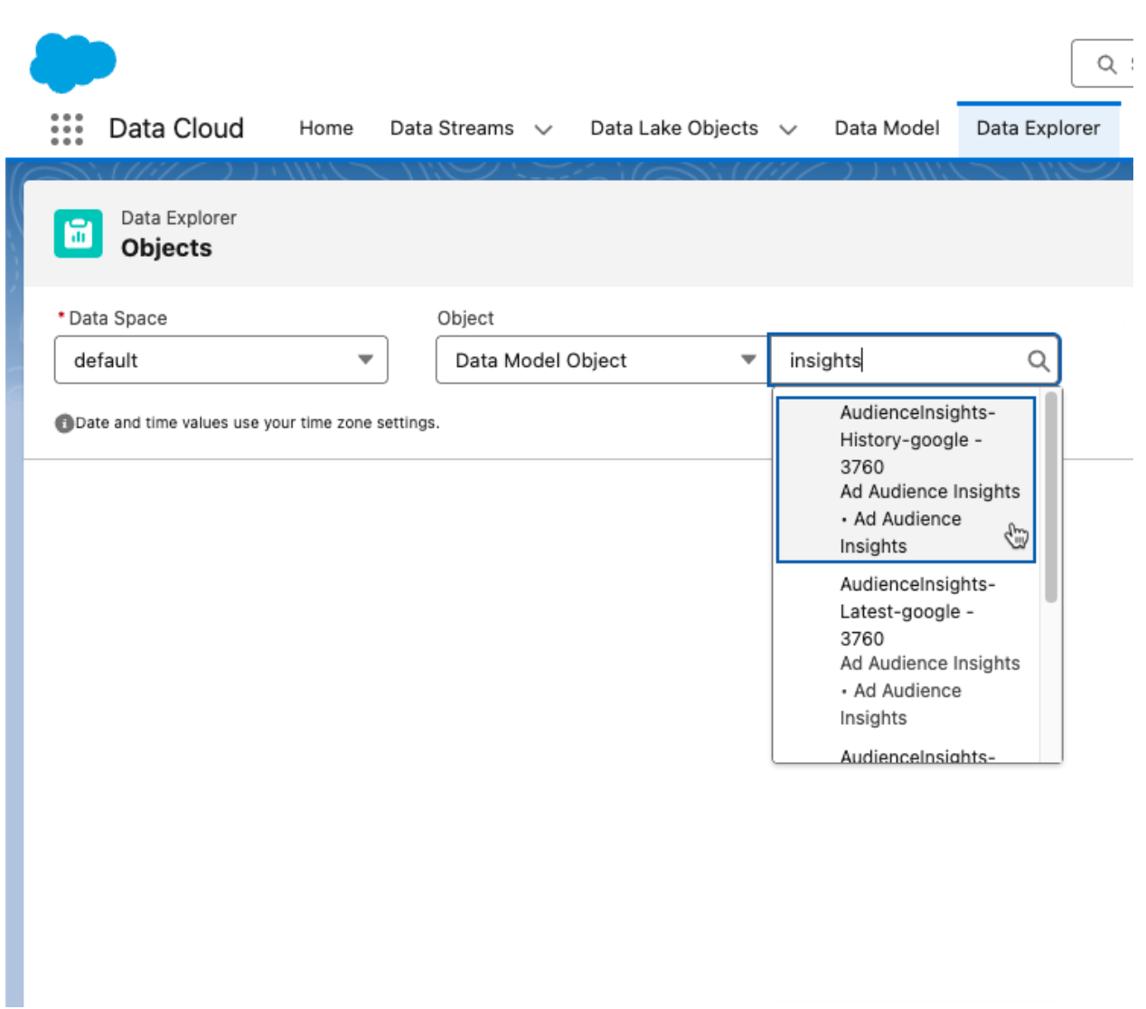
Task: Expand the Data Streams chevron menu
Action: (x=543, y=130)
